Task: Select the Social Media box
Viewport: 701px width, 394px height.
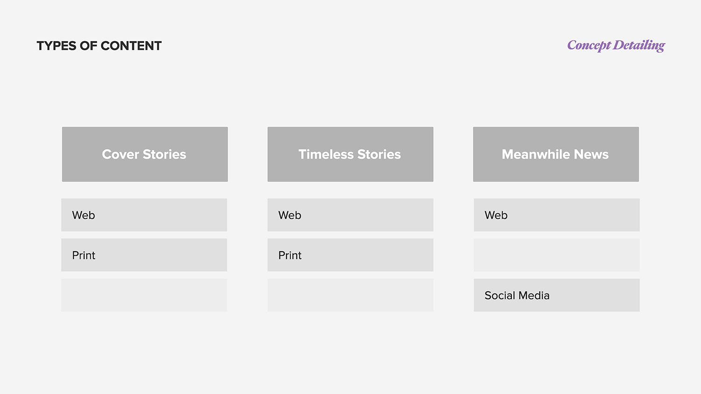Action: pyautogui.click(x=557, y=295)
